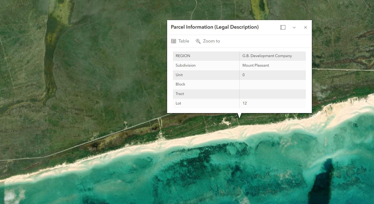
Task: Select the Subdivision field label
Action: tap(185, 65)
